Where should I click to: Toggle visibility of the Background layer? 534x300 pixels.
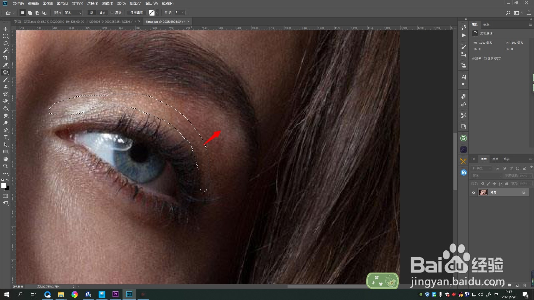click(x=473, y=193)
